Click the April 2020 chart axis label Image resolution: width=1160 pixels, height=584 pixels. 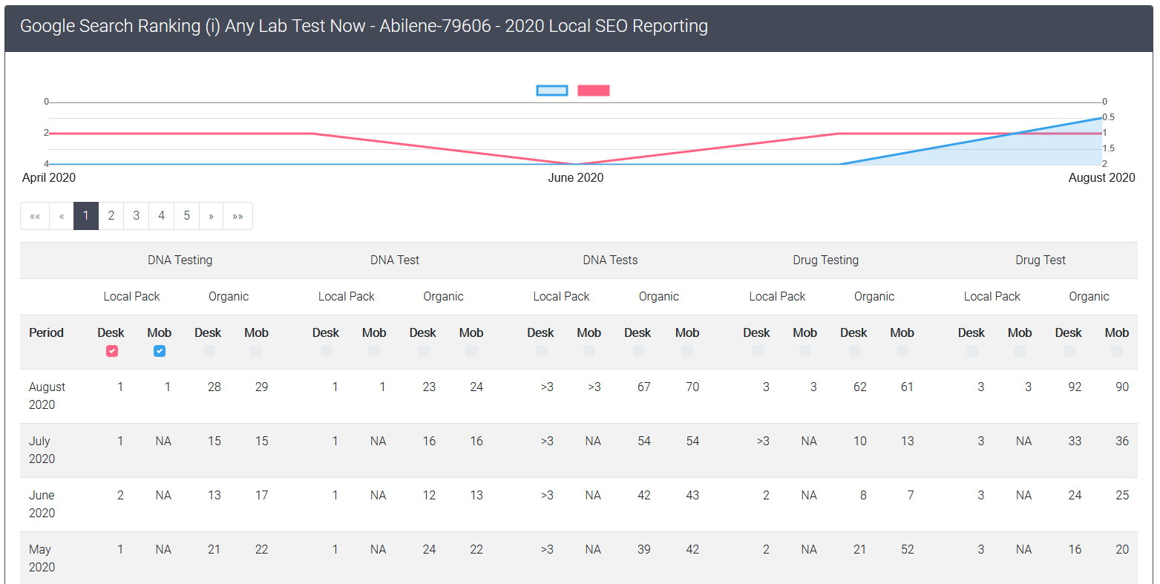point(49,177)
